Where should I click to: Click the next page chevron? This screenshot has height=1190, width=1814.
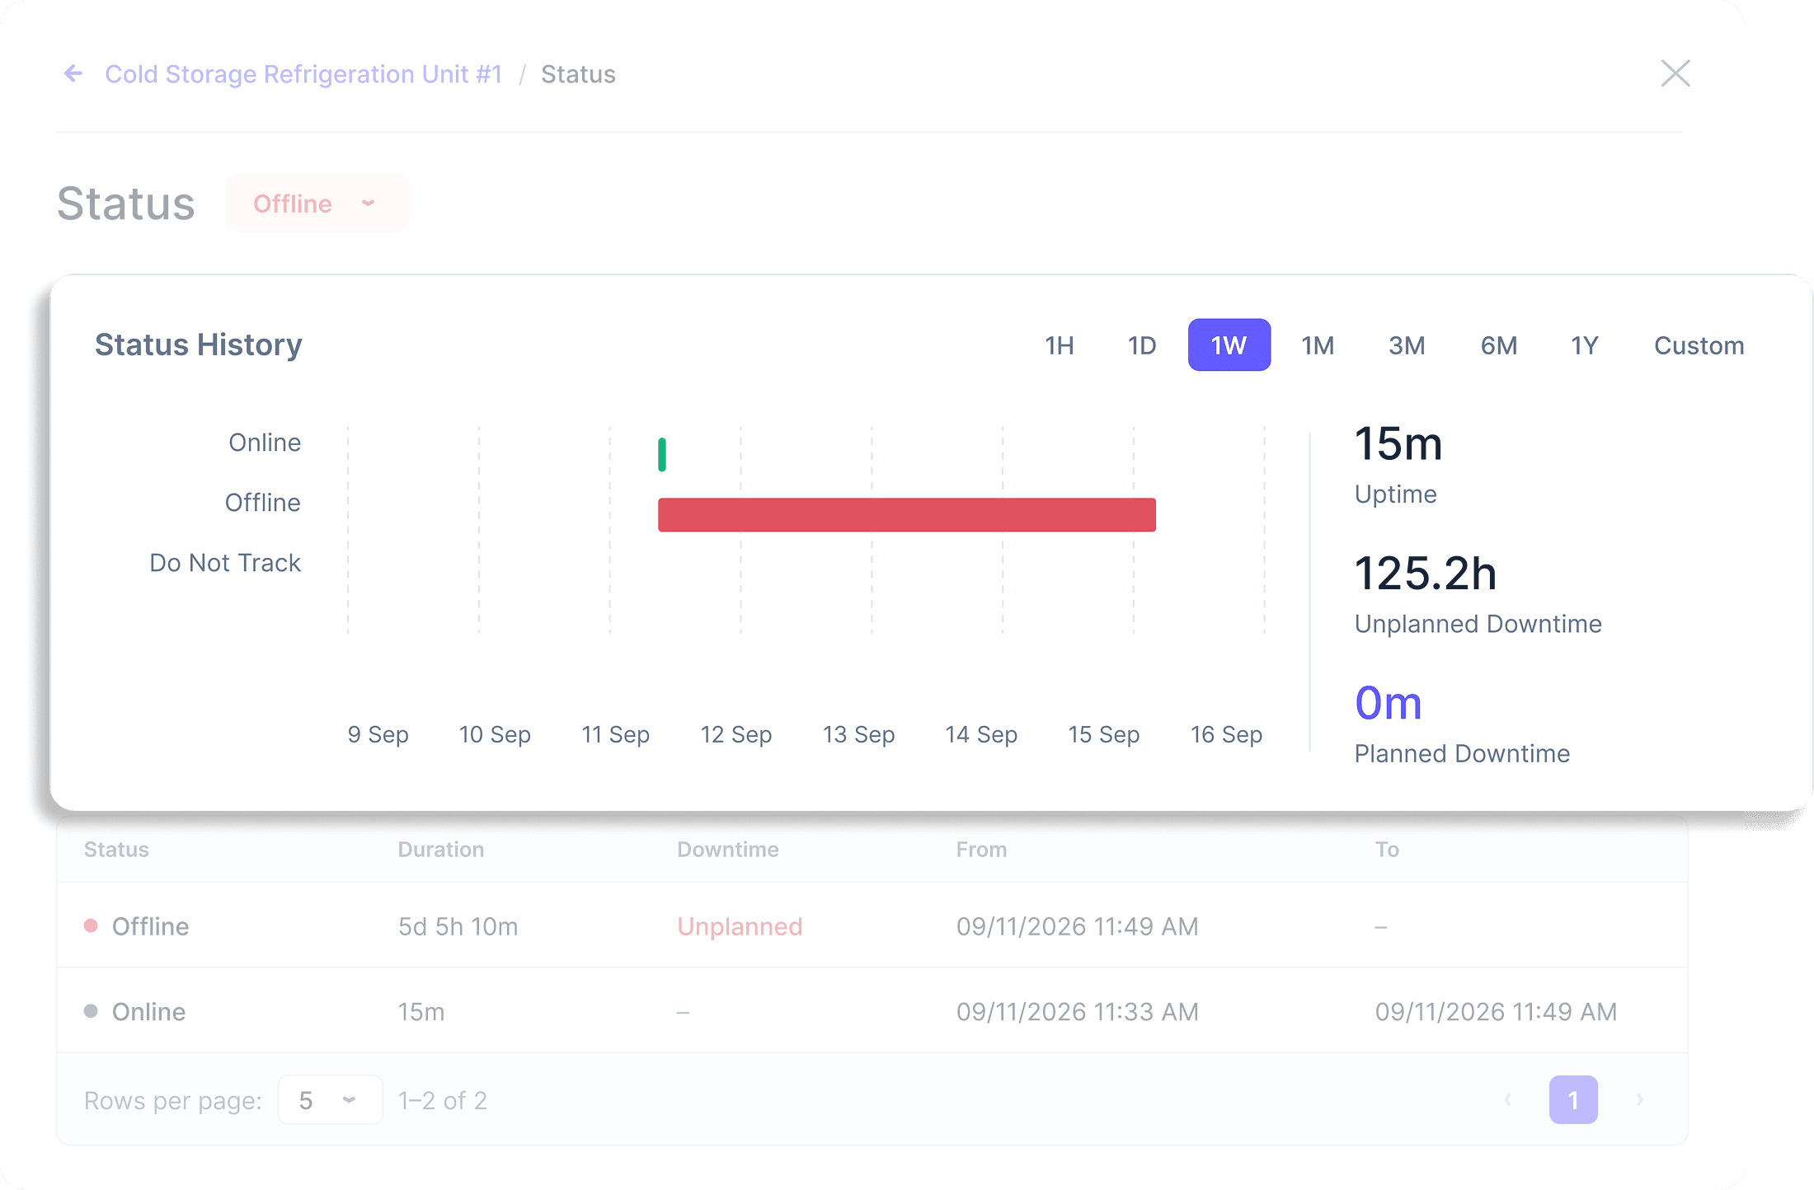coord(1640,1100)
